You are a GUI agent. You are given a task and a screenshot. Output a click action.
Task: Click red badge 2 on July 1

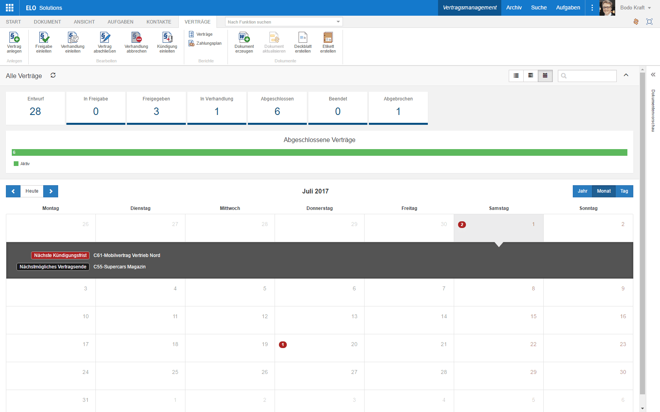point(462,224)
